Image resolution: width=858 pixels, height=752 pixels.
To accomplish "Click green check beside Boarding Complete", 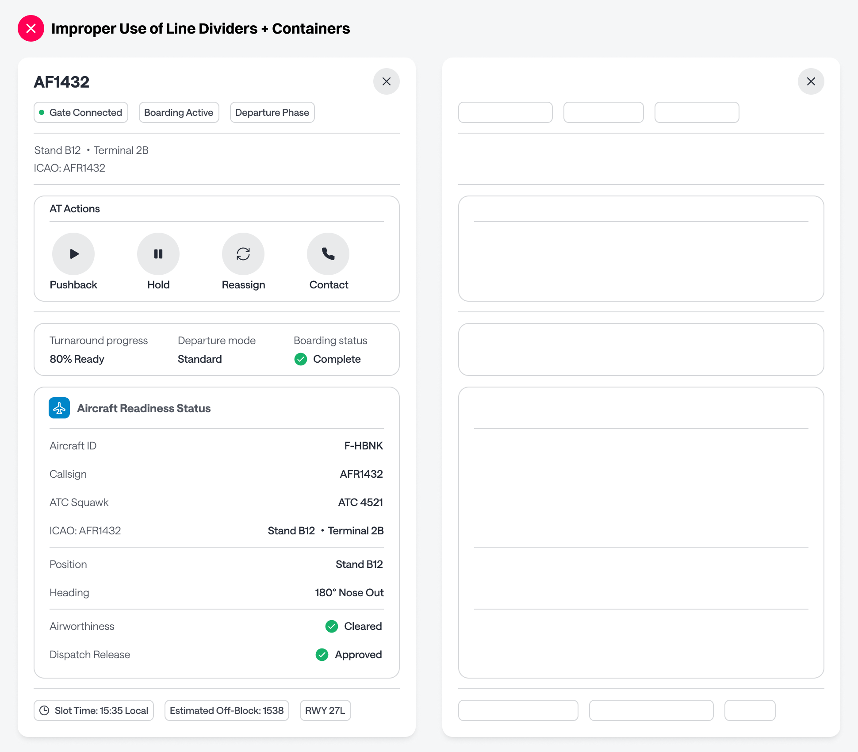I will coord(301,359).
